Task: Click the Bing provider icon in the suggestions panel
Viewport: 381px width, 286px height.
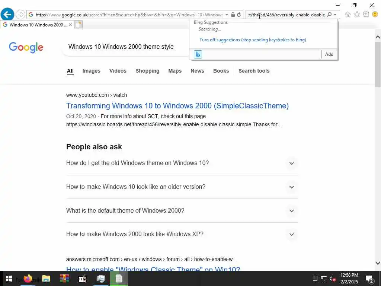Action: click(x=198, y=54)
